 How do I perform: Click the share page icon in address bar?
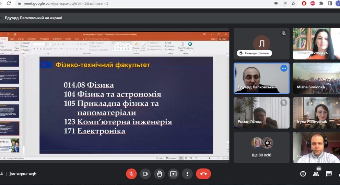coord(285,3)
